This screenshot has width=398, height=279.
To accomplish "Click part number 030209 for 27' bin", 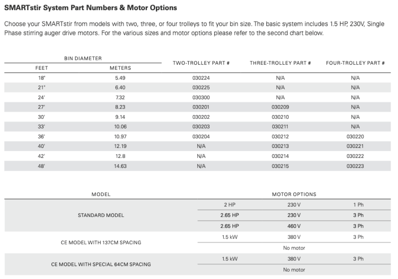I will pos(280,108).
